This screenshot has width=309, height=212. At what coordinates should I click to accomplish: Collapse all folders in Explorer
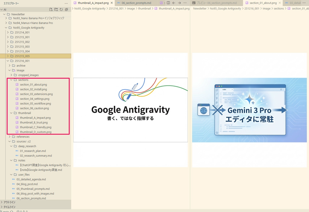coord(66,9)
